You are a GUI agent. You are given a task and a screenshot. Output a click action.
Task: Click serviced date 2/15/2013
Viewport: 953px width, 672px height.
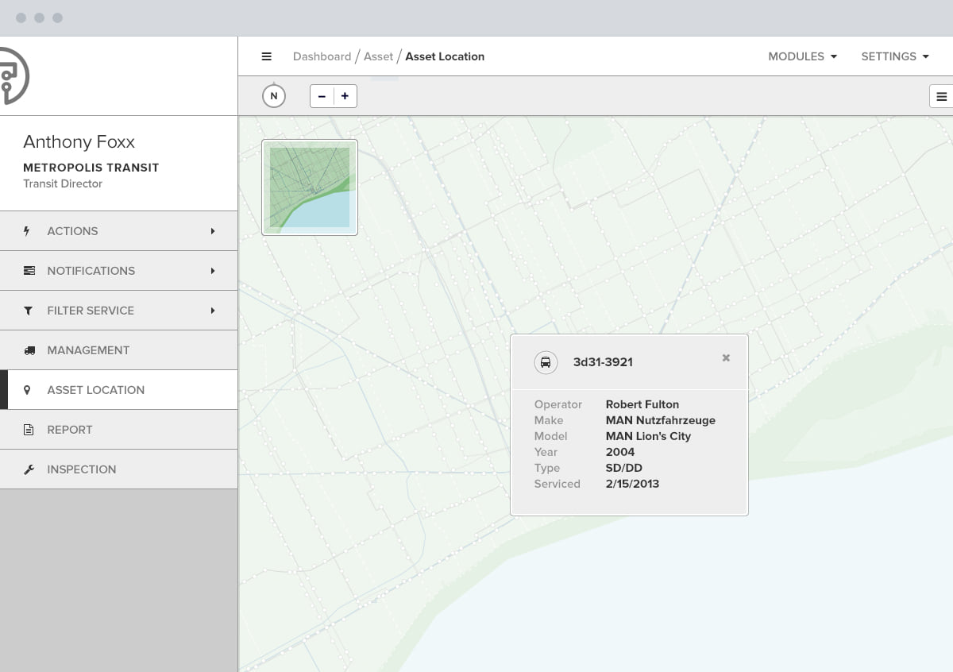(x=632, y=484)
